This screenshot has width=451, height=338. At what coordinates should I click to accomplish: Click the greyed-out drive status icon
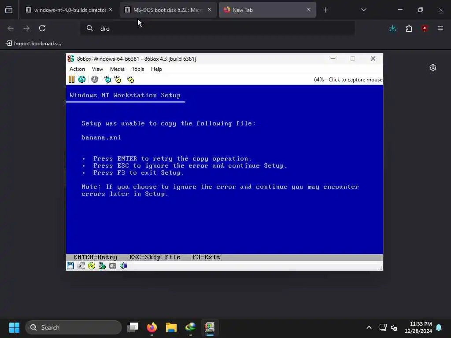pyautogui.click(x=81, y=266)
